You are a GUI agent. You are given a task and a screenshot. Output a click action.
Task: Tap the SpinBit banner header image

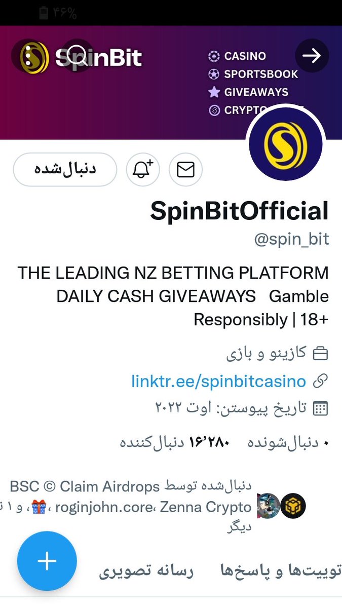[171, 83]
